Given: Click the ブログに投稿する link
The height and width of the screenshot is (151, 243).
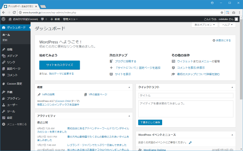Looking at the screenshot, I should click(125, 61).
